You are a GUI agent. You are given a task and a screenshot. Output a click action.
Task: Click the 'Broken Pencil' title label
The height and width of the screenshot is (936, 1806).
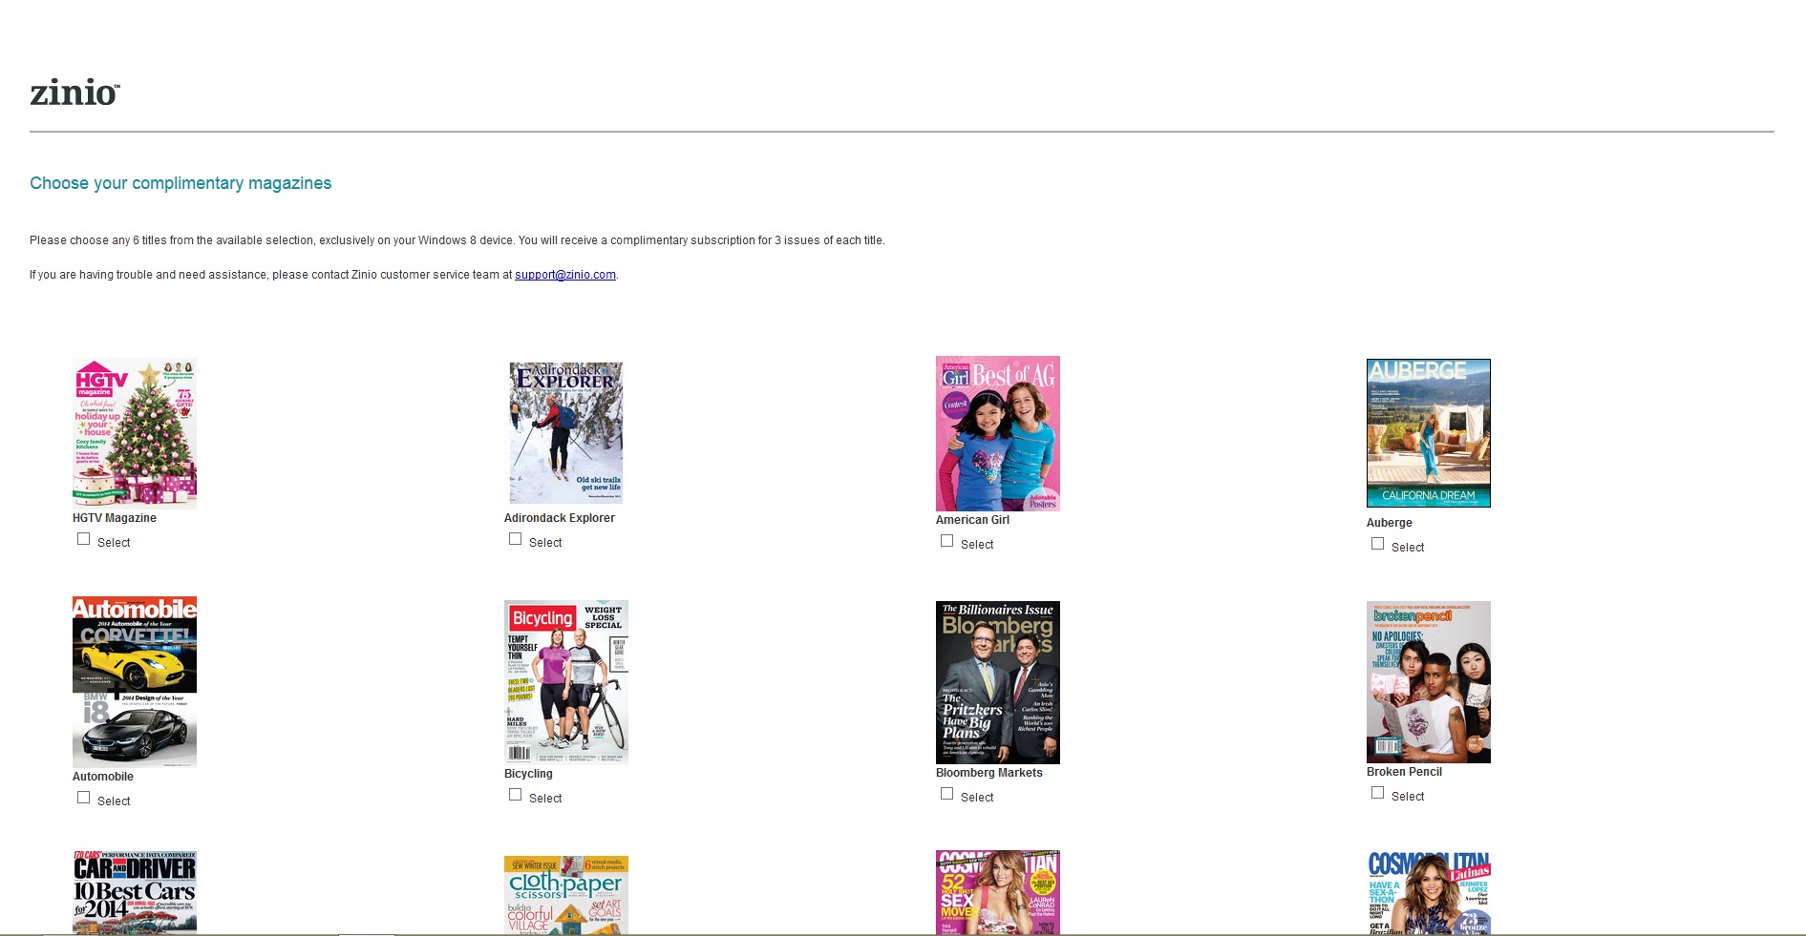1404,772
